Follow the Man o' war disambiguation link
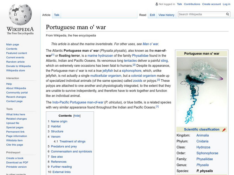 point(150,44)
